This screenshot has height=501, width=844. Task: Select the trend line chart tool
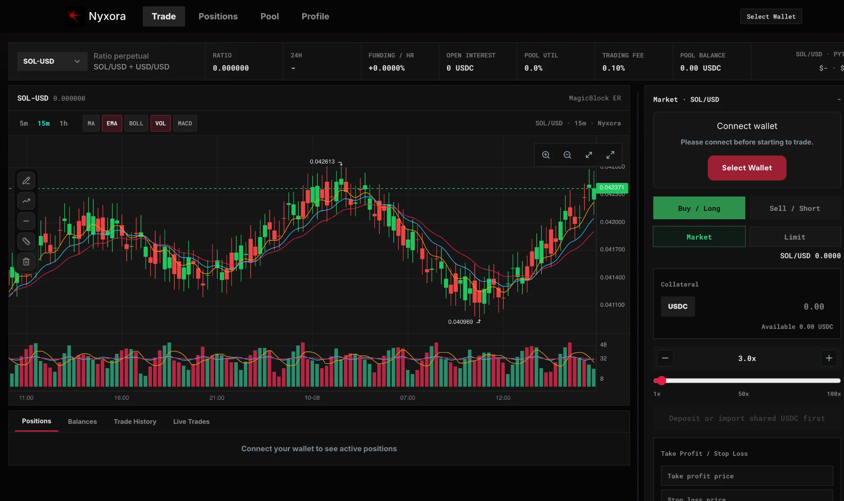[x=26, y=201]
